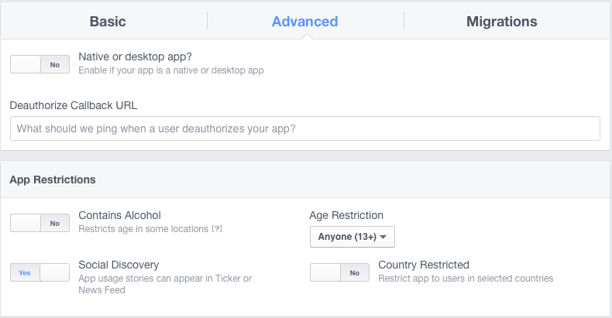Open the Age Restriction dropdown
612x318 pixels.
coord(352,237)
